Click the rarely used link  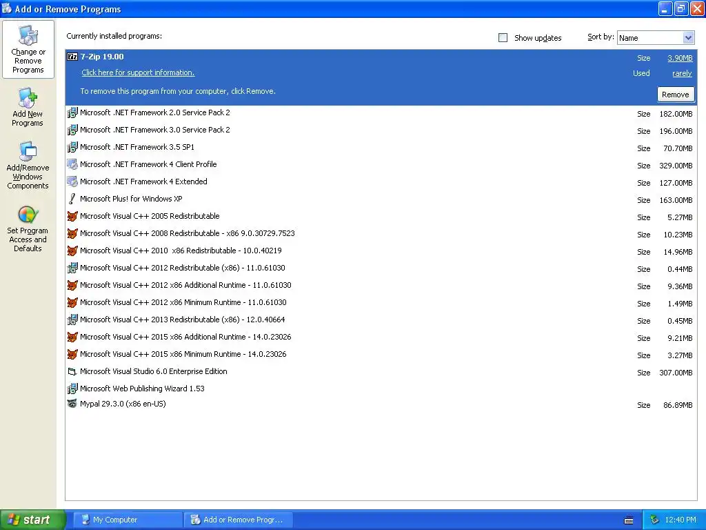[682, 73]
